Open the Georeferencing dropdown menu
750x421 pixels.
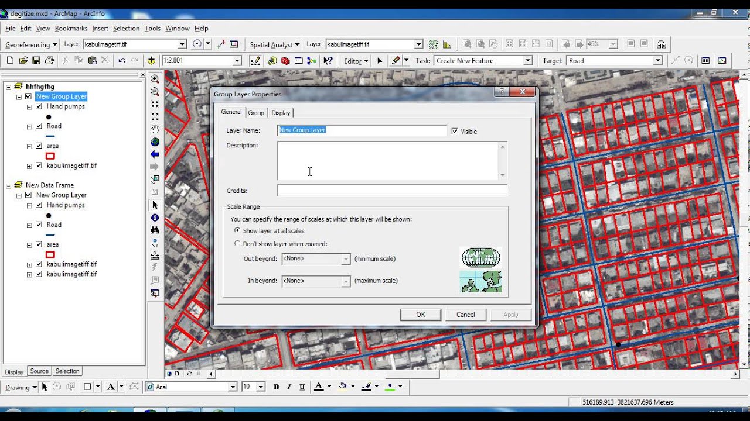(31, 44)
